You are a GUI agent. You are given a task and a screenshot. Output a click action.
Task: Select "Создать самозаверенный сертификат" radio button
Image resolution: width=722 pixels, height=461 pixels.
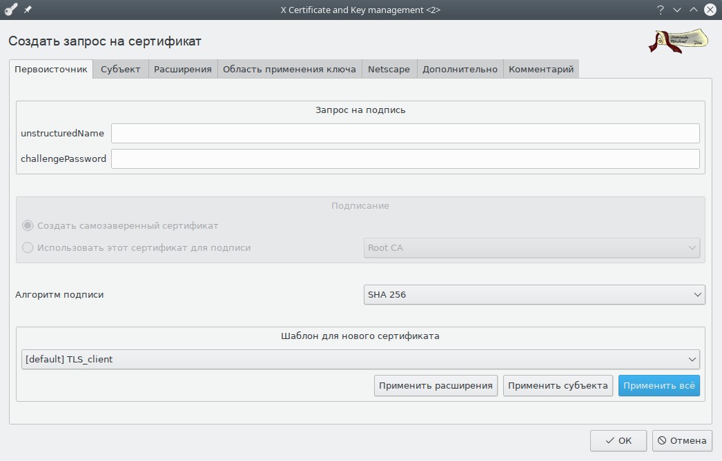point(28,225)
